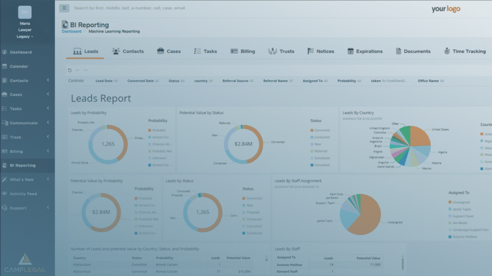Screen dimensions: 492x276
Task: Click the Dashboard sidebar icon
Action: pos(5,52)
